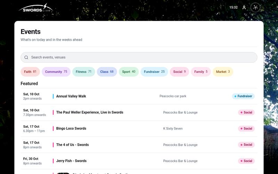Focus the Search events, venues field

point(139,57)
